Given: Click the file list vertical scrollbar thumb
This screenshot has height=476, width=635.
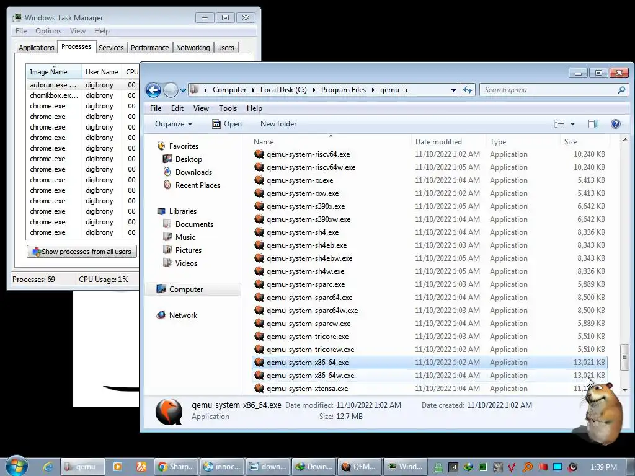Looking at the screenshot, I should coord(624,357).
